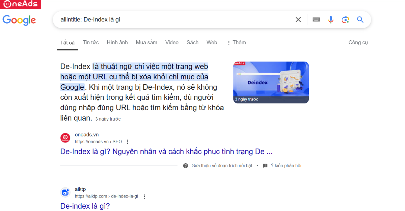
Task: Click the oneads.vn site favicon
Action: [x=65, y=138]
